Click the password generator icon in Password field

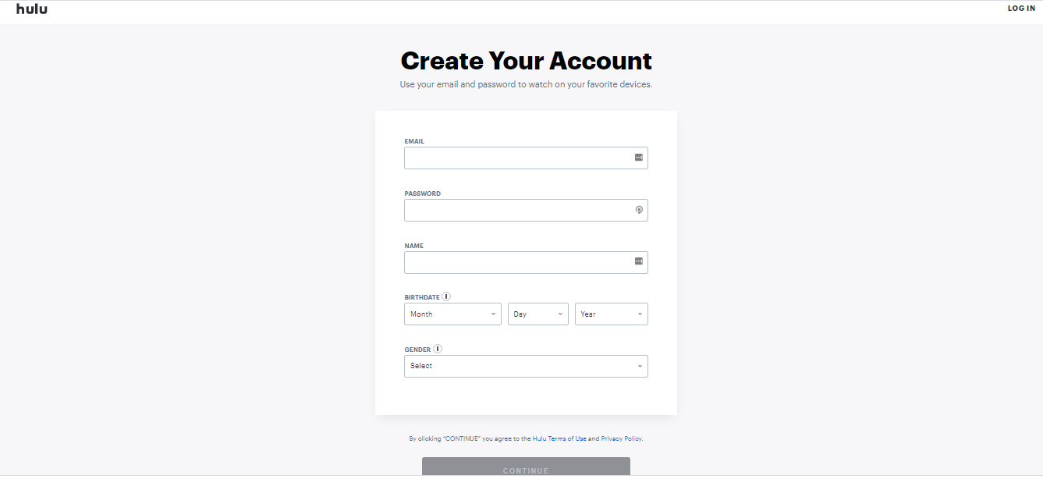coord(639,210)
